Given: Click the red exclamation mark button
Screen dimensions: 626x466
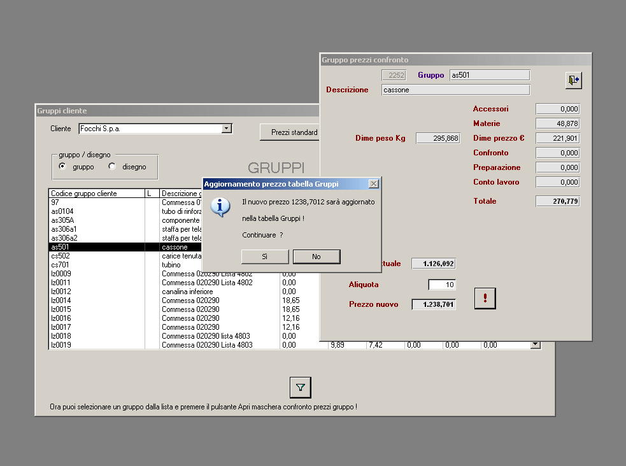Looking at the screenshot, I should pyautogui.click(x=485, y=299).
